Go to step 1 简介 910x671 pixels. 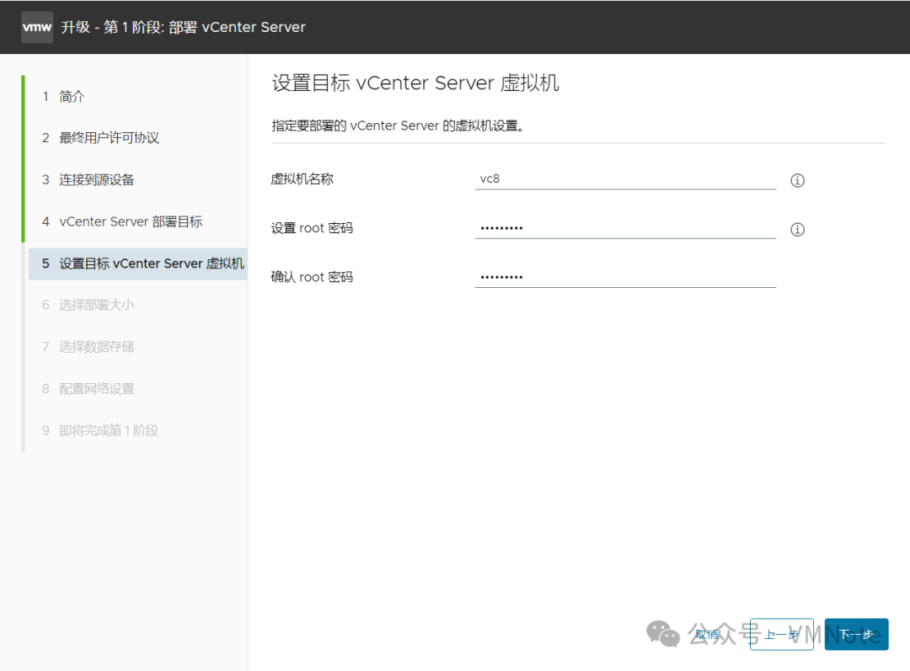[x=63, y=96]
